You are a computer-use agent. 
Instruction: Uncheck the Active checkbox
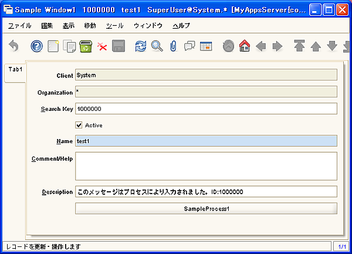79,125
